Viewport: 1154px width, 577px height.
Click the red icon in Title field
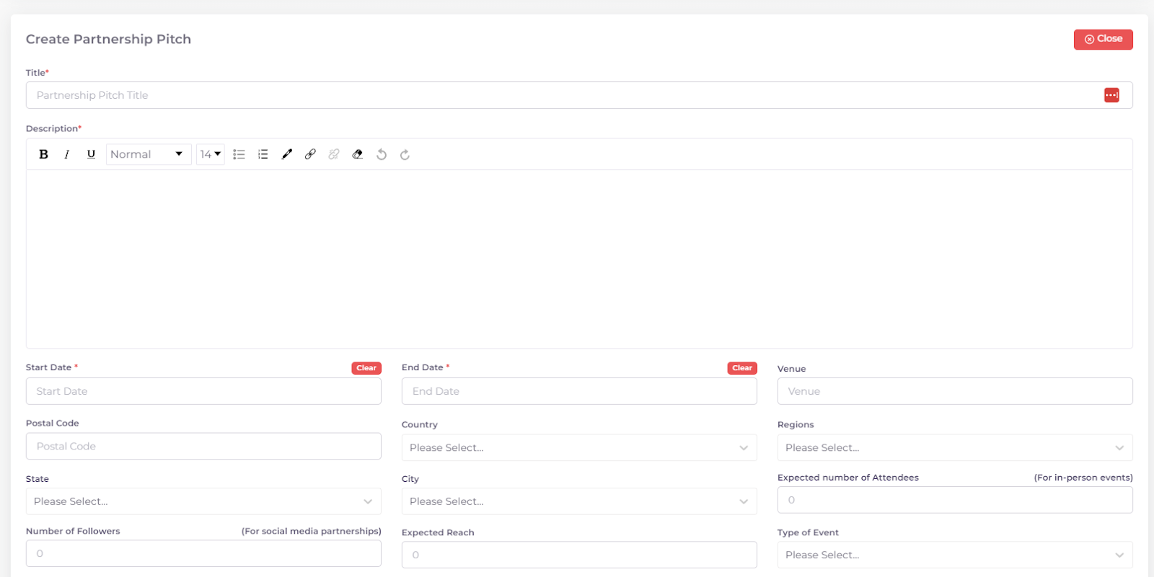1111,95
